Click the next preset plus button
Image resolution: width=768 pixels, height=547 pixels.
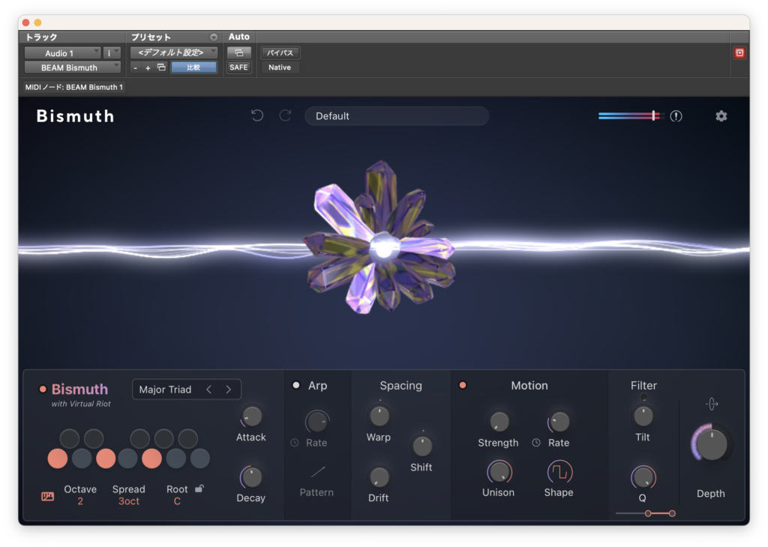[148, 67]
